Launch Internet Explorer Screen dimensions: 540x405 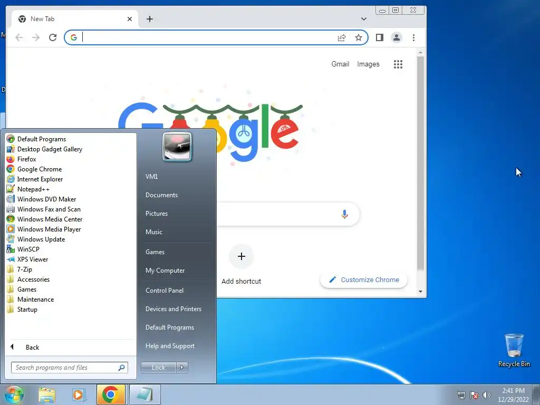pos(40,179)
